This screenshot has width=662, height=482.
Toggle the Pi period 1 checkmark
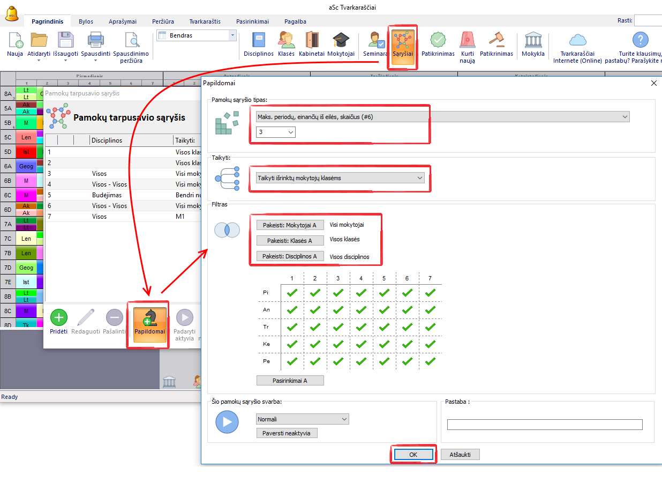292,293
